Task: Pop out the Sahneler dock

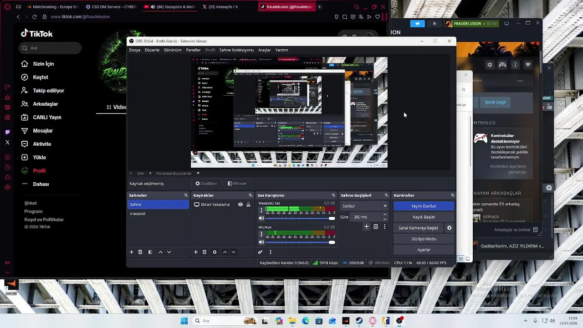Action: pos(186,195)
